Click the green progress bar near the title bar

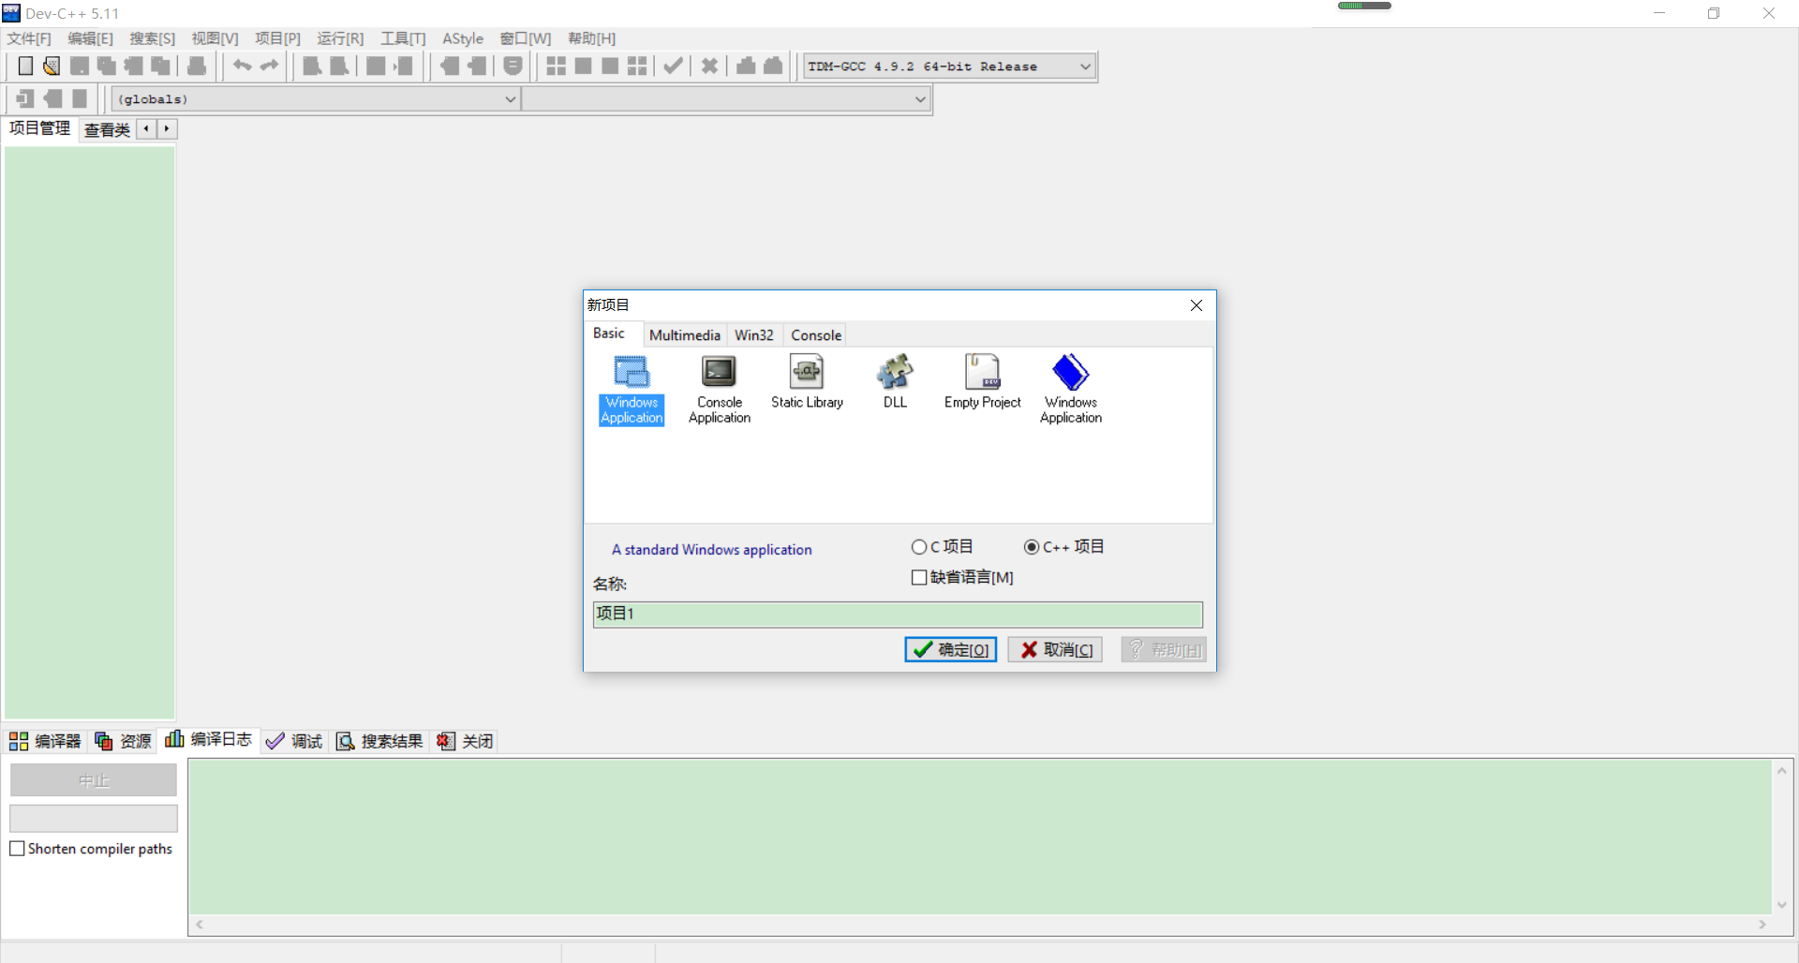1364,5
